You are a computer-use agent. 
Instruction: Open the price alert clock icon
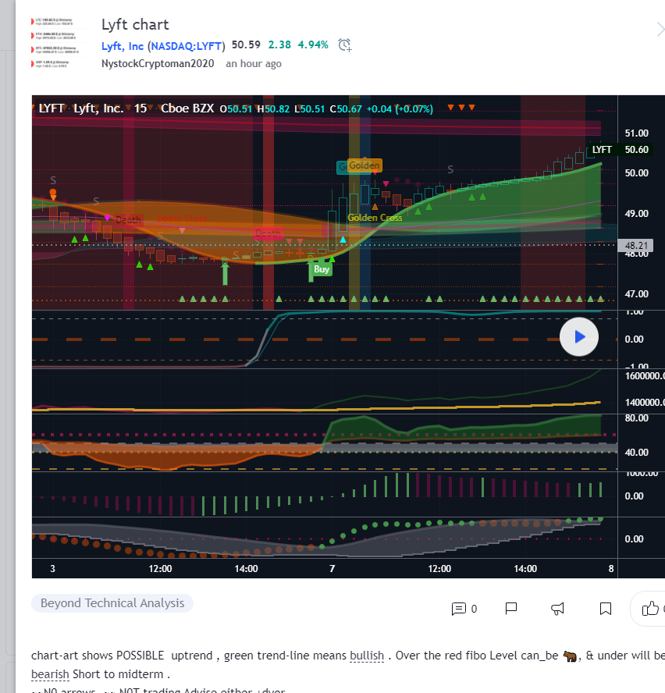344,45
